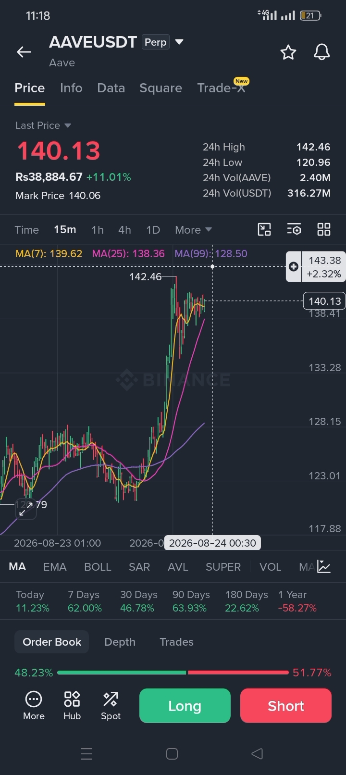Screen dimensions: 346x775
Task: Tap the 1 Year -58.27% performance
Action: pyautogui.click(x=297, y=601)
